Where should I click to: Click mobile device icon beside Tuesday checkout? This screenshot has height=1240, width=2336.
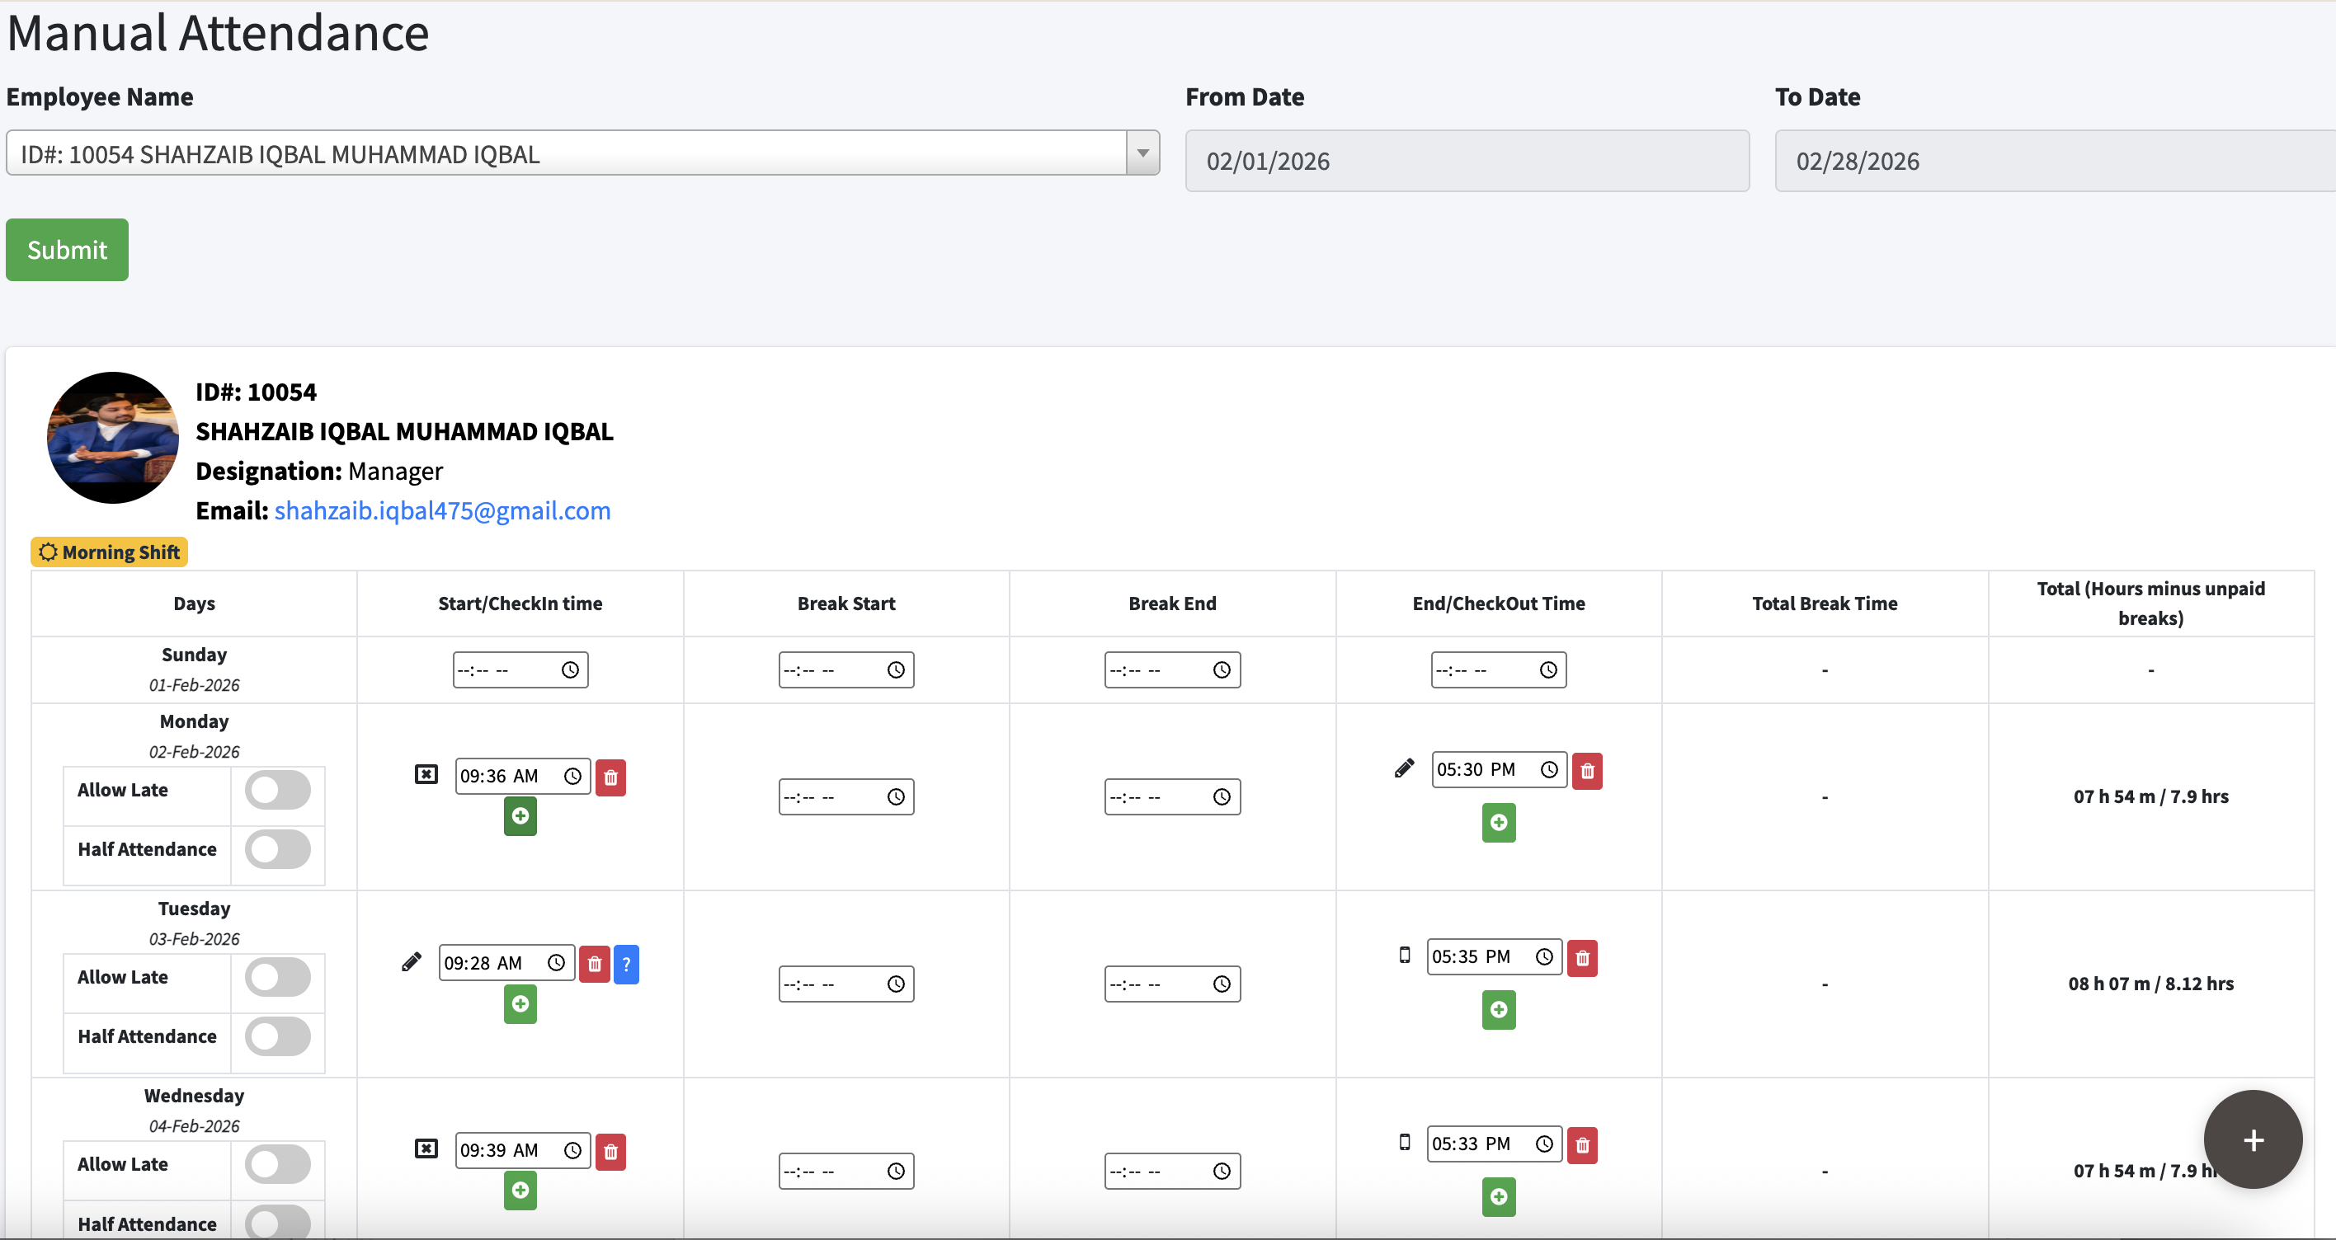pyautogui.click(x=1405, y=956)
